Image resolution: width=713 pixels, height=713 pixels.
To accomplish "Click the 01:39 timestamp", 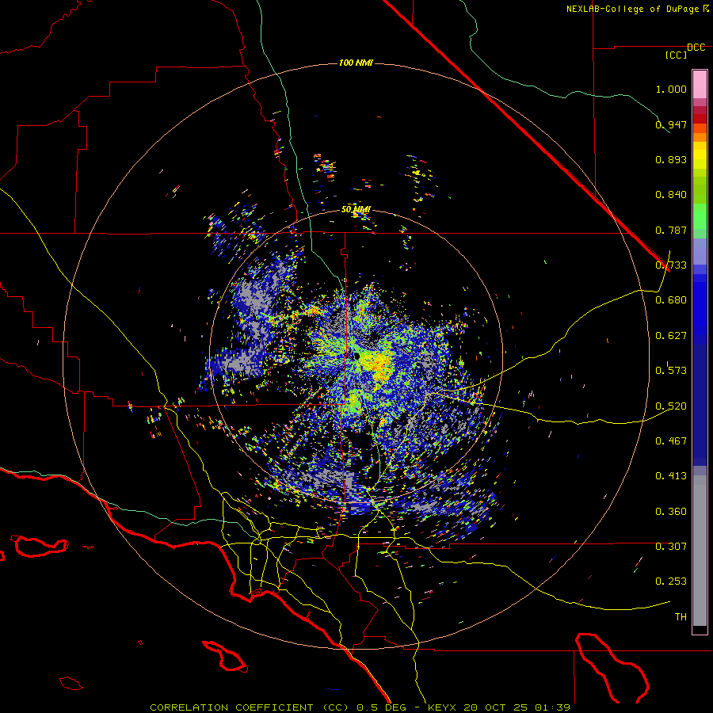I will point(551,707).
